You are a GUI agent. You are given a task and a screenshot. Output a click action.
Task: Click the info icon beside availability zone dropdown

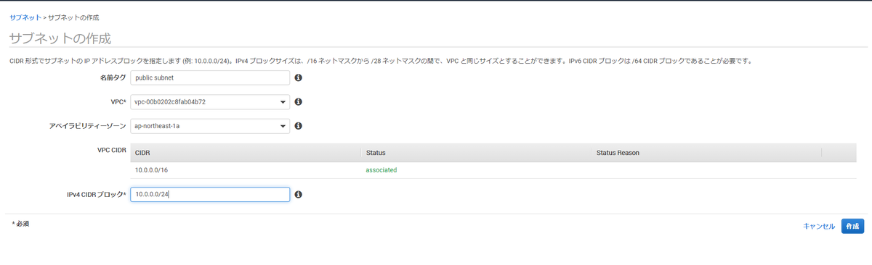[x=298, y=126]
